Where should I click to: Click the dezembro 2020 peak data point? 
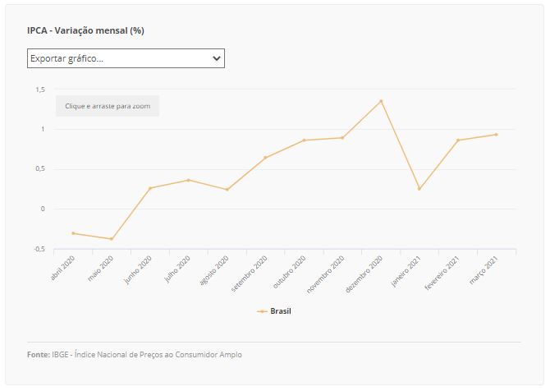(381, 101)
